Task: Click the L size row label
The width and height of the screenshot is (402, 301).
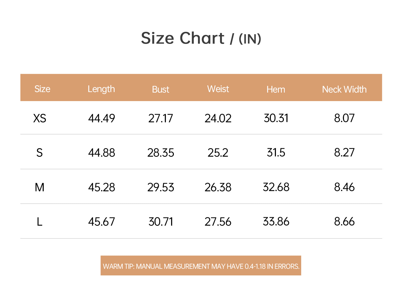Action: click(x=39, y=222)
